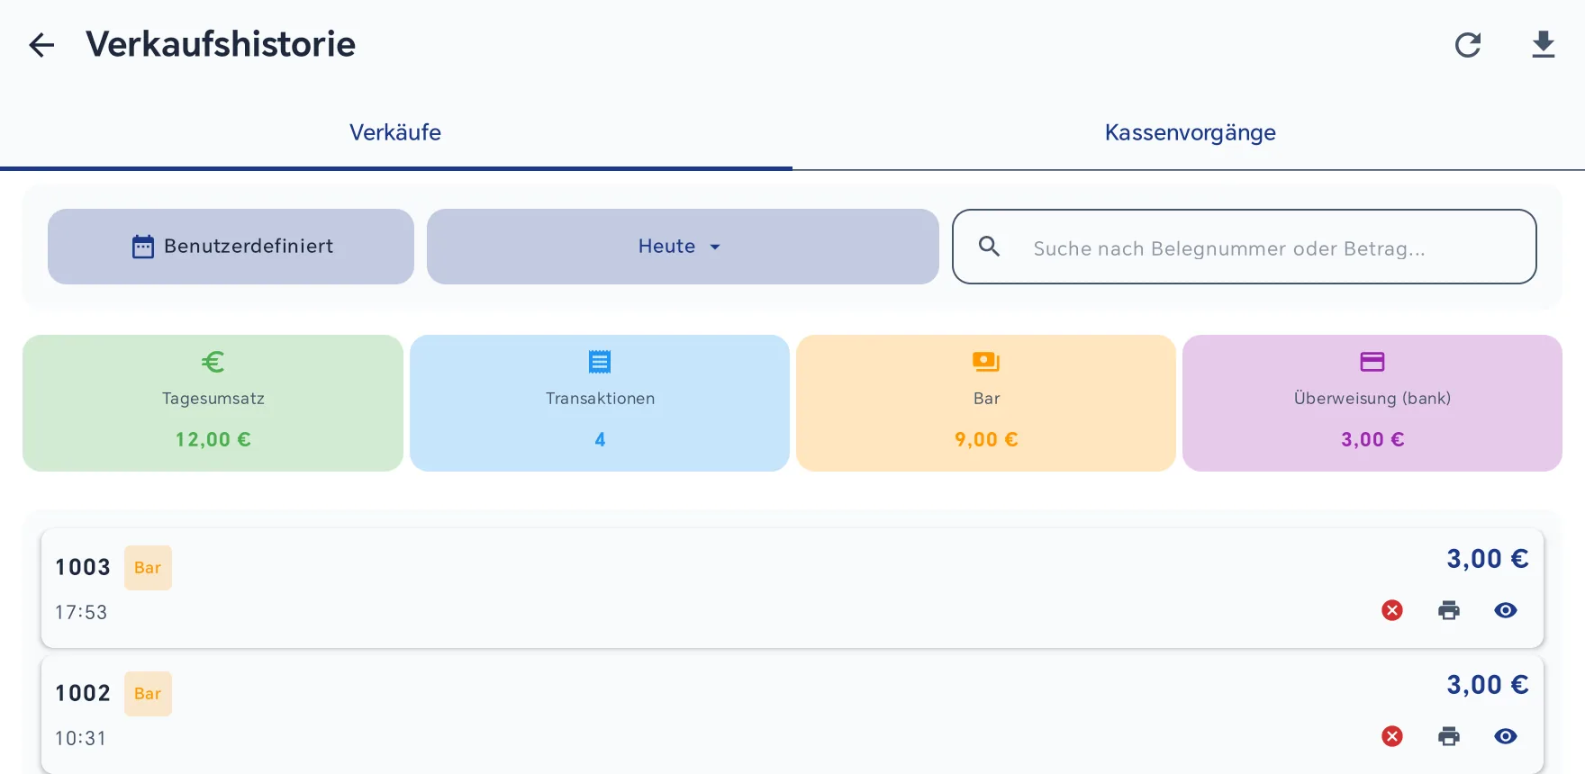
Task: Go back using the arrow icon
Action: click(41, 45)
